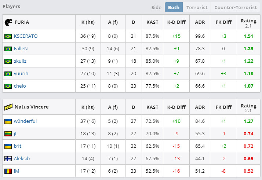Click the Natus Vincere team logo
This screenshot has height=180, width=262.
(x=8, y=107)
